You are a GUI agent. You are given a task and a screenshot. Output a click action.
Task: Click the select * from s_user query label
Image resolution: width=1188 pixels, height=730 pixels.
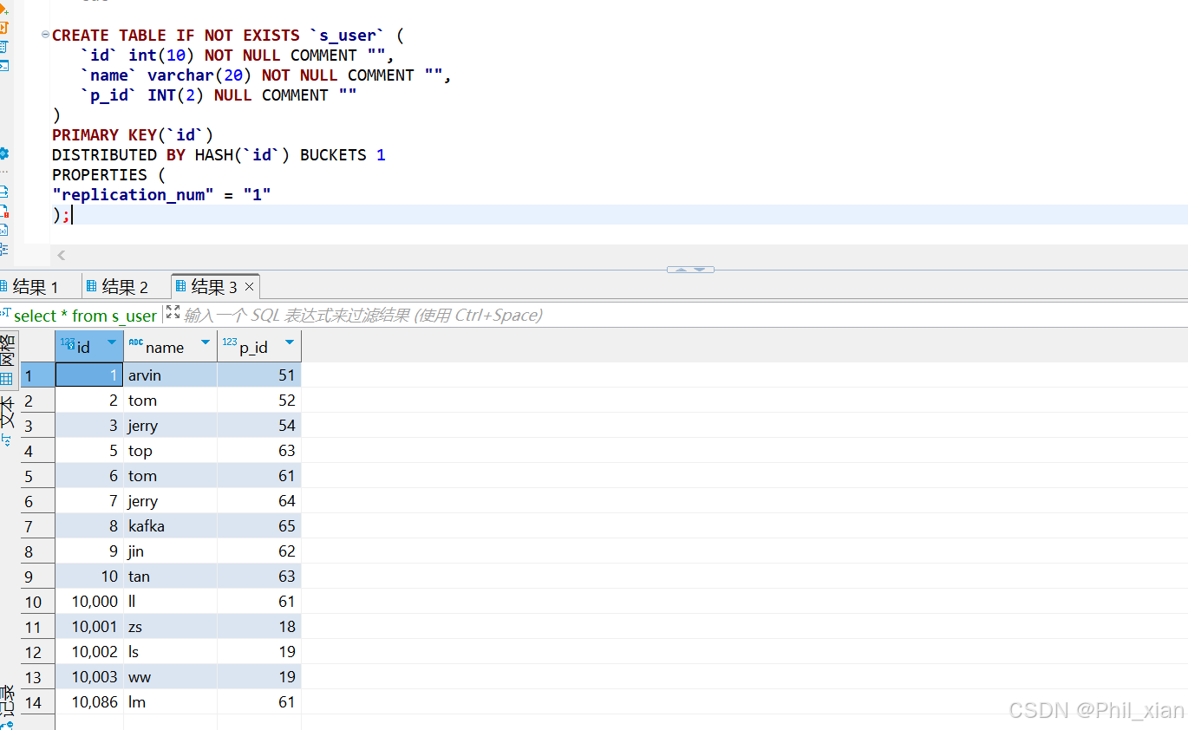[84, 316]
